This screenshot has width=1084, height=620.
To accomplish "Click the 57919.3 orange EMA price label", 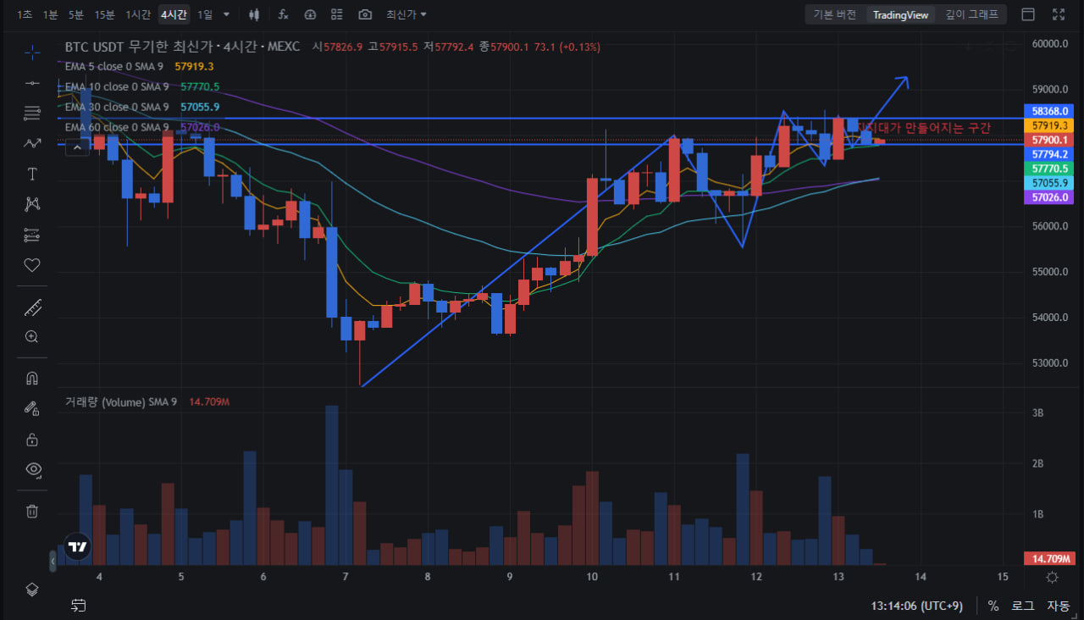I will (1049, 125).
